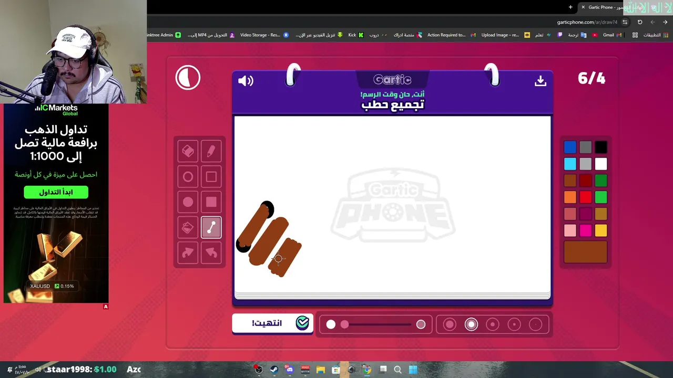Open the ترجمة translate bookmark
The width and height of the screenshot is (673, 378).
(x=577, y=35)
